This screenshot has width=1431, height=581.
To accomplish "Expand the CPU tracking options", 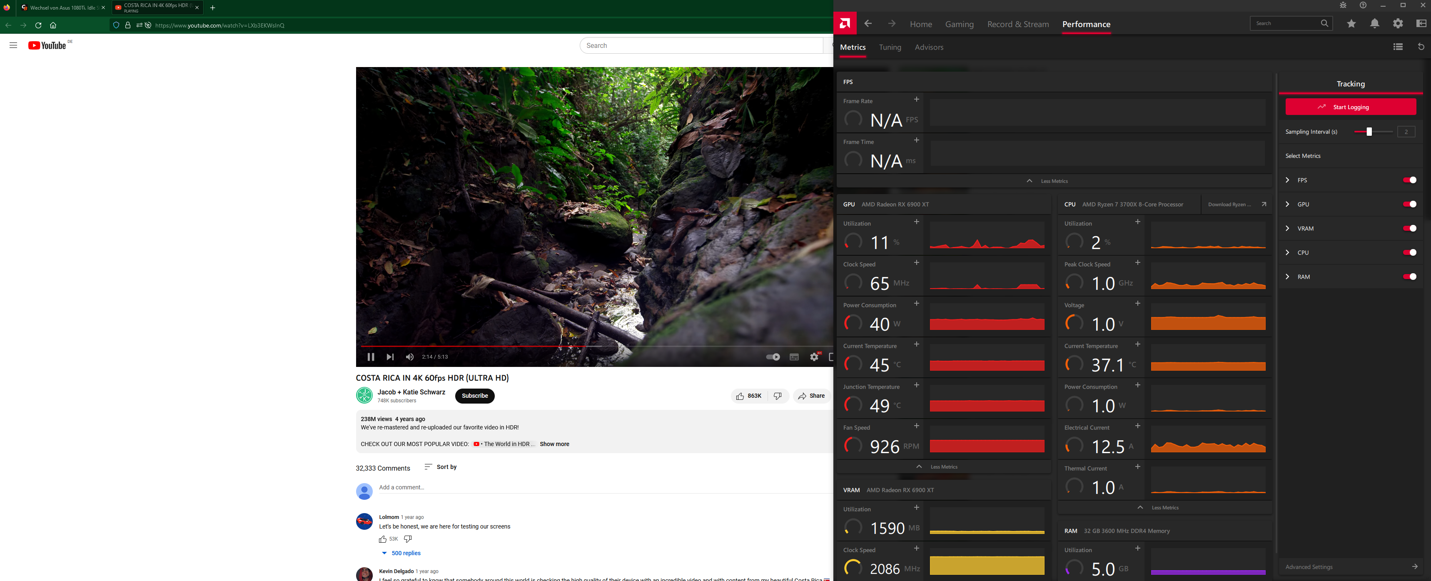I will 1287,252.
